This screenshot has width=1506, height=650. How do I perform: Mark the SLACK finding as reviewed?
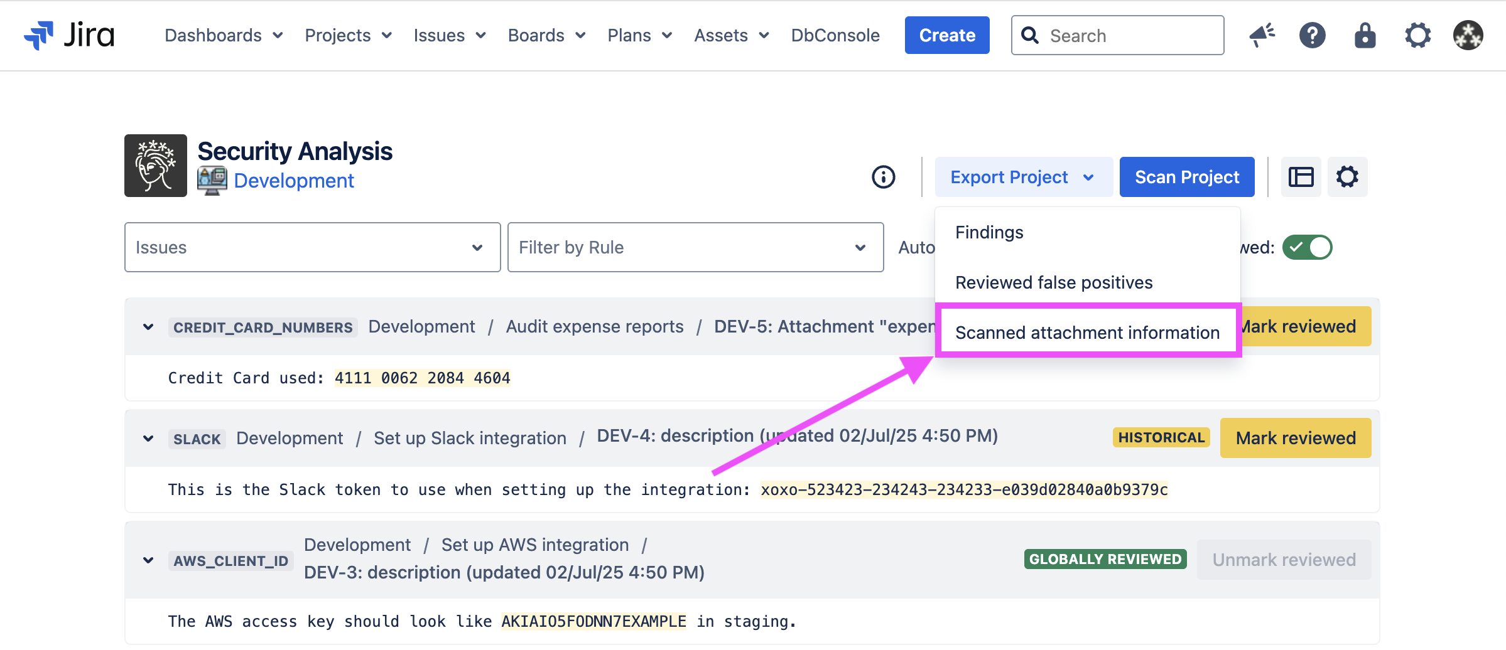[x=1295, y=438]
